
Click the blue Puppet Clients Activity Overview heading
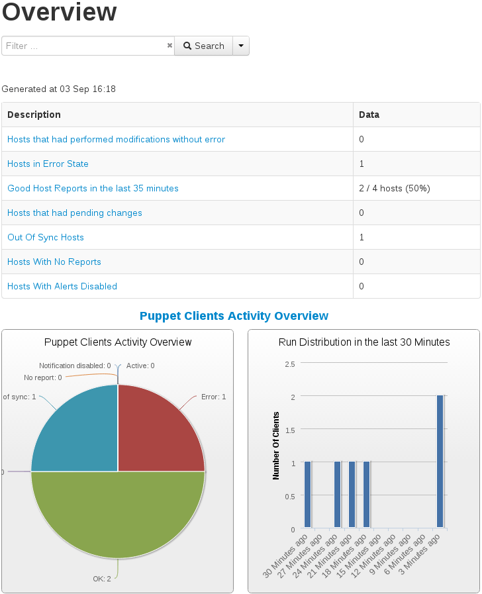pos(234,316)
